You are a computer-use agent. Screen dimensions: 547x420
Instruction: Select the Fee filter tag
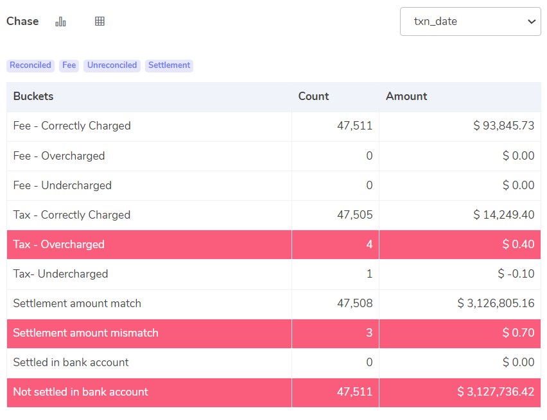tap(69, 65)
